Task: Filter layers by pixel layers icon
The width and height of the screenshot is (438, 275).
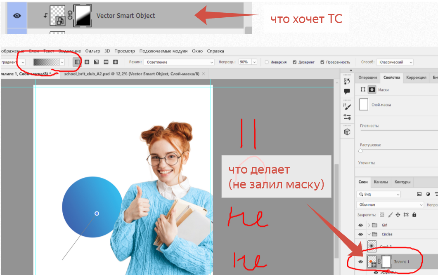Action: coord(419,194)
